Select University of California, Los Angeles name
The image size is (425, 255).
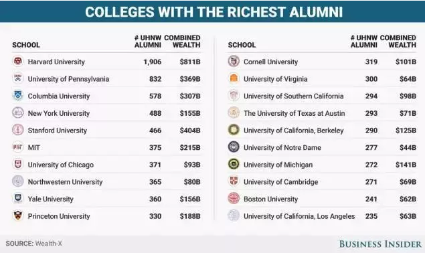coord(299,216)
